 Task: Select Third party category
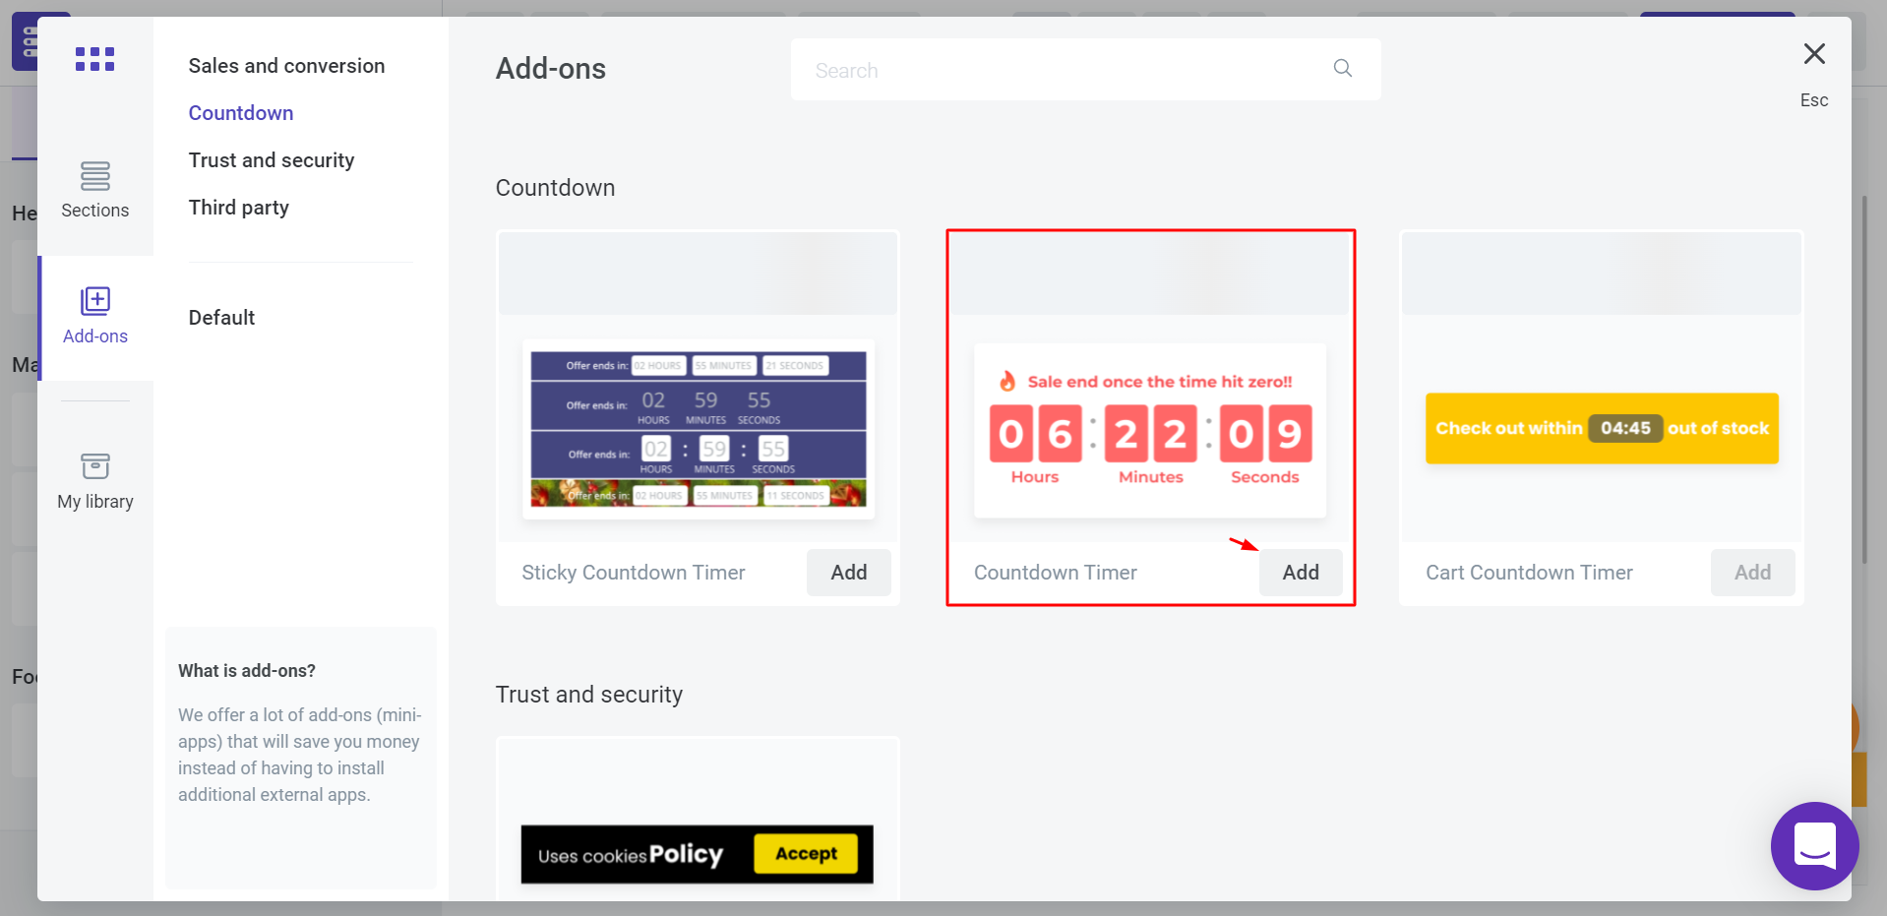pyautogui.click(x=239, y=208)
